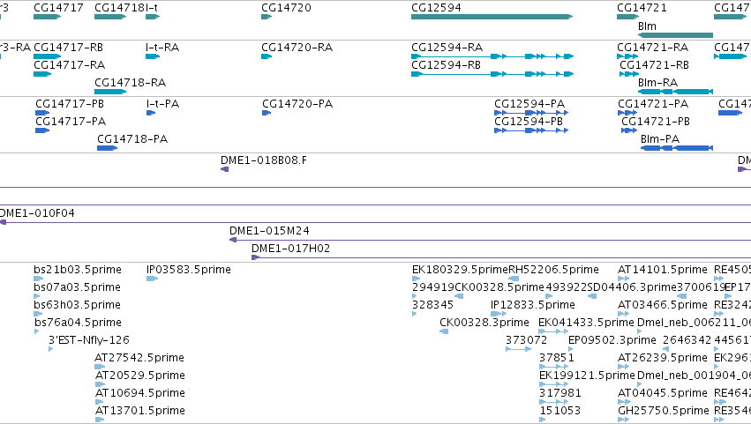Image resolution: width=751 pixels, height=424 pixels.
Task: Select the CG14718-RA transcript label
Action: [131, 83]
